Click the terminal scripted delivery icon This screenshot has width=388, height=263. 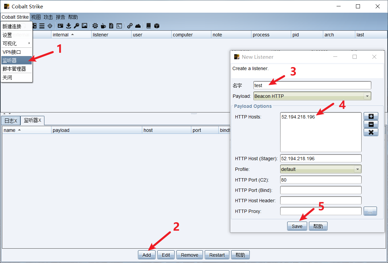click(119, 26)
